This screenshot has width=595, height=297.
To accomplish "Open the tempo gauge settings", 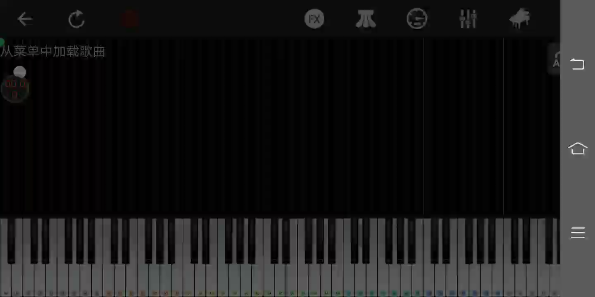I will pyautogui.click(x=416, y=19).
